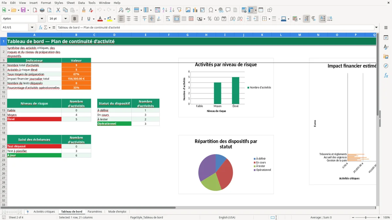Insert an image
The image size is (392, 220).
188,10
